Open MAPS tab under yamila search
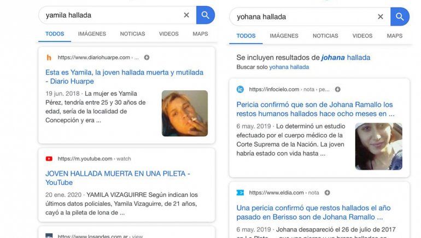Image resolution: width=421 pixels, height=238 pixels. click(200, 34)
